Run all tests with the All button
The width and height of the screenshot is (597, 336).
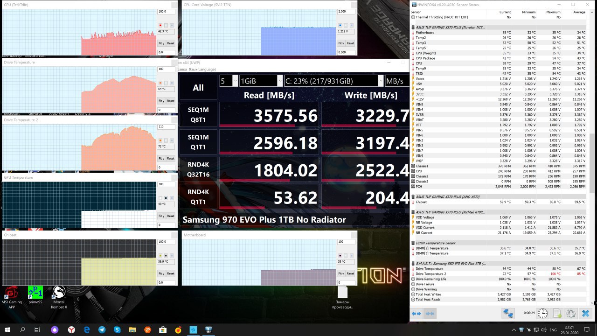[198, 87]
